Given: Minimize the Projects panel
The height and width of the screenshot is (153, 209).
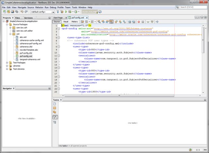Looking at the screenshot, I should tap(50, 18).
